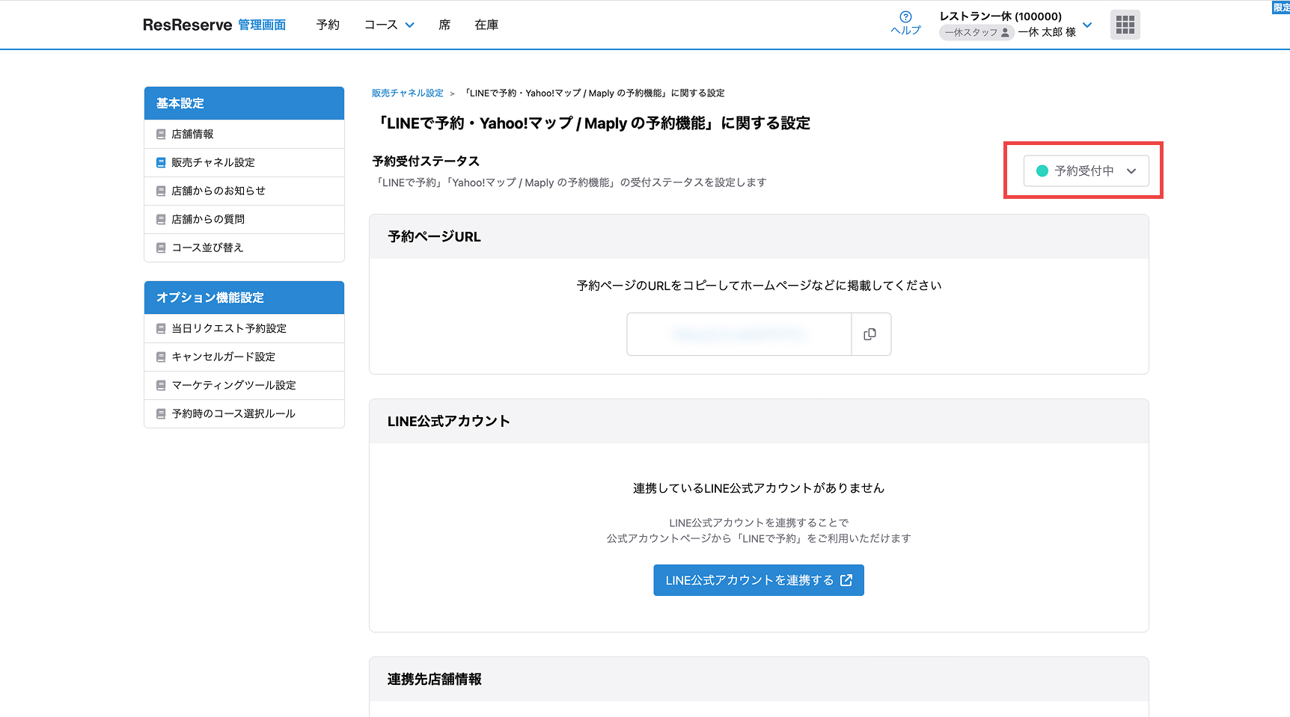Click the green status dot indicator

[x=1042, y=171]
